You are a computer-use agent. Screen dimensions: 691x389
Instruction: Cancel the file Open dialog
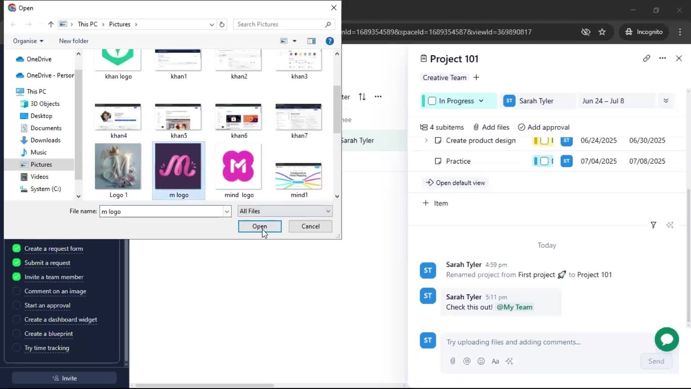310,226
